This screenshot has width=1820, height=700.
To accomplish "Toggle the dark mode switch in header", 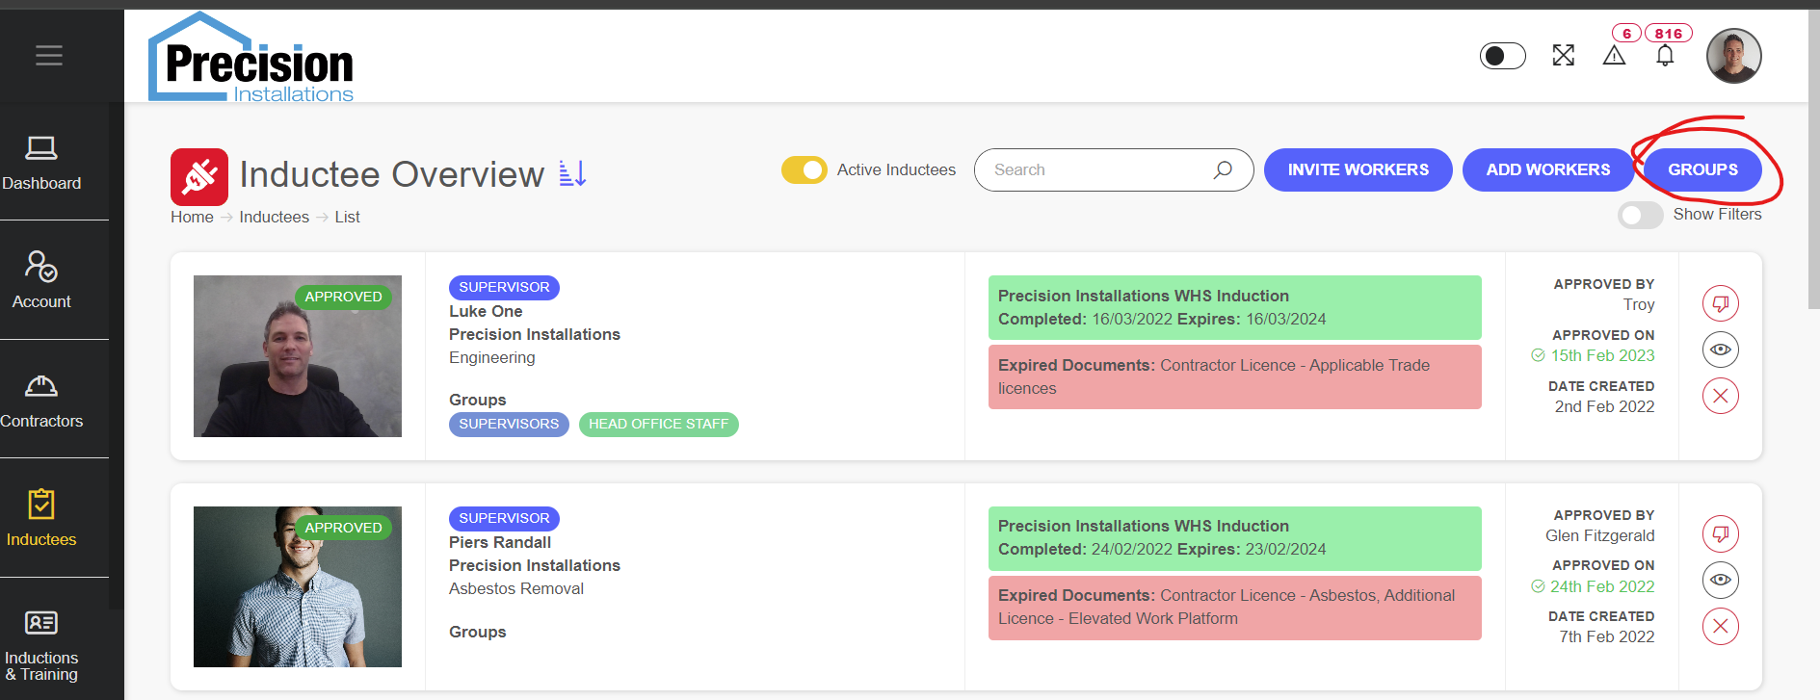I will point(1502,56).
